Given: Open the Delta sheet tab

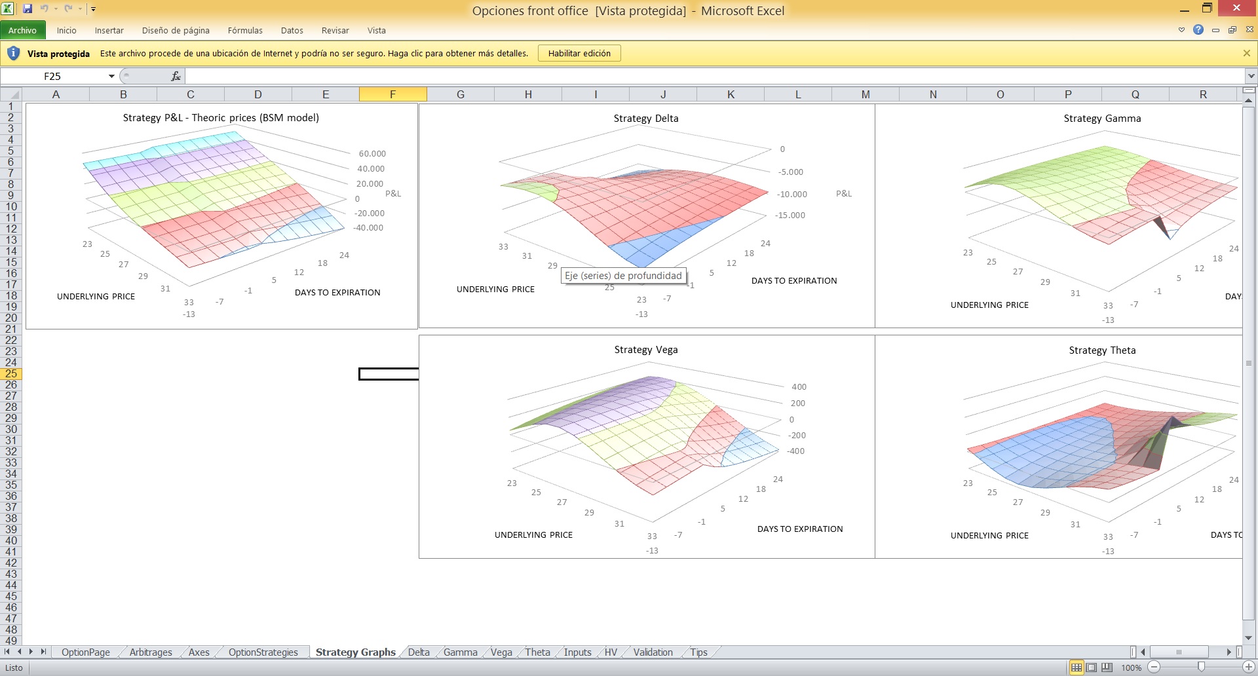Looking at the screenshot, I should 419,652.
